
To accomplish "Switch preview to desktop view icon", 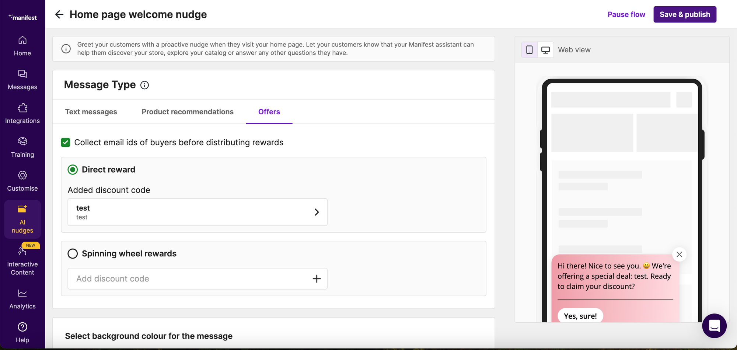I will point(545,50).
